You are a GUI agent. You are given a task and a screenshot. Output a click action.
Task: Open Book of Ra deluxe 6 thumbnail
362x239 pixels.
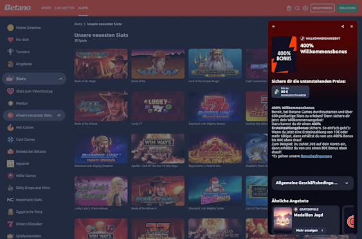158,191
